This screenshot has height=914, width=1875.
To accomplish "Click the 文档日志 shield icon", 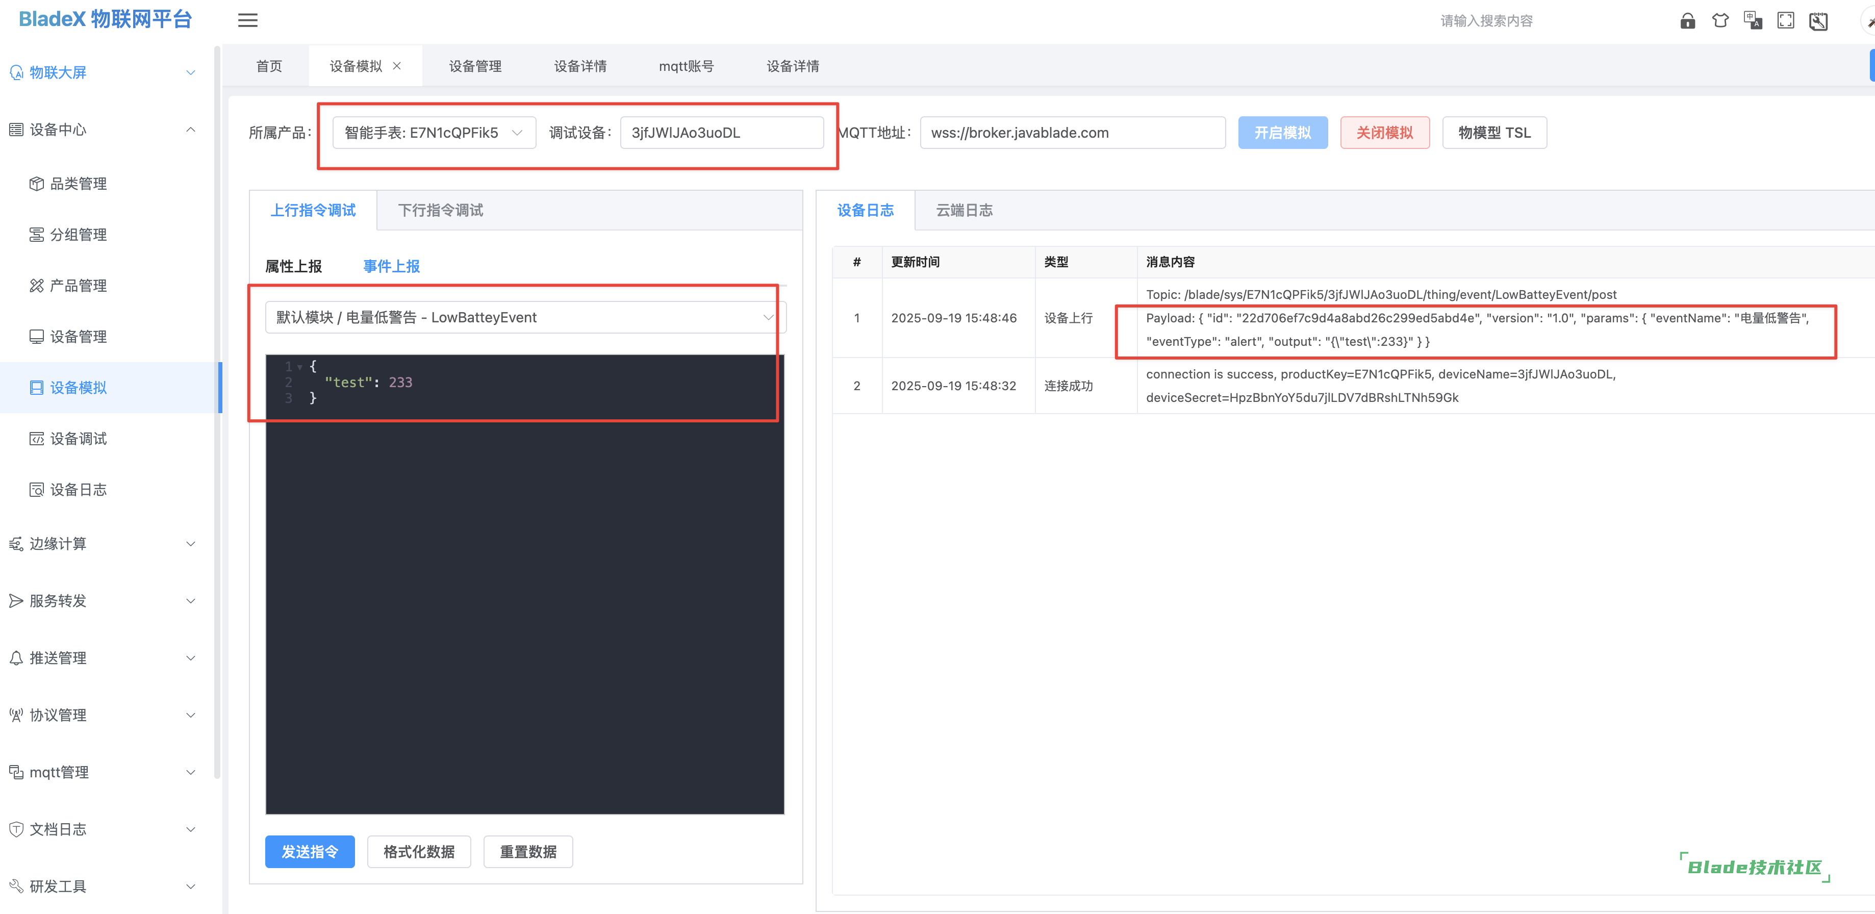I will click(x=16, y=829).
